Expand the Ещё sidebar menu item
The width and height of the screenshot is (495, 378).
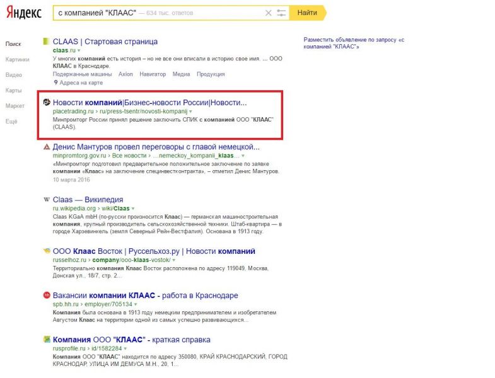tap(11, 121)
